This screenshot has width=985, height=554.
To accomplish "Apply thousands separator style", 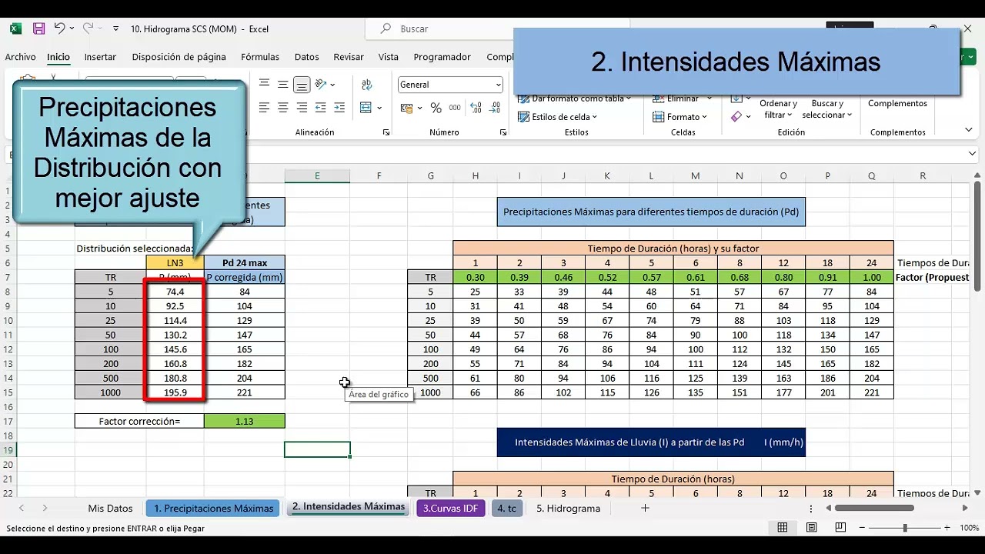I will click(455, 108).
